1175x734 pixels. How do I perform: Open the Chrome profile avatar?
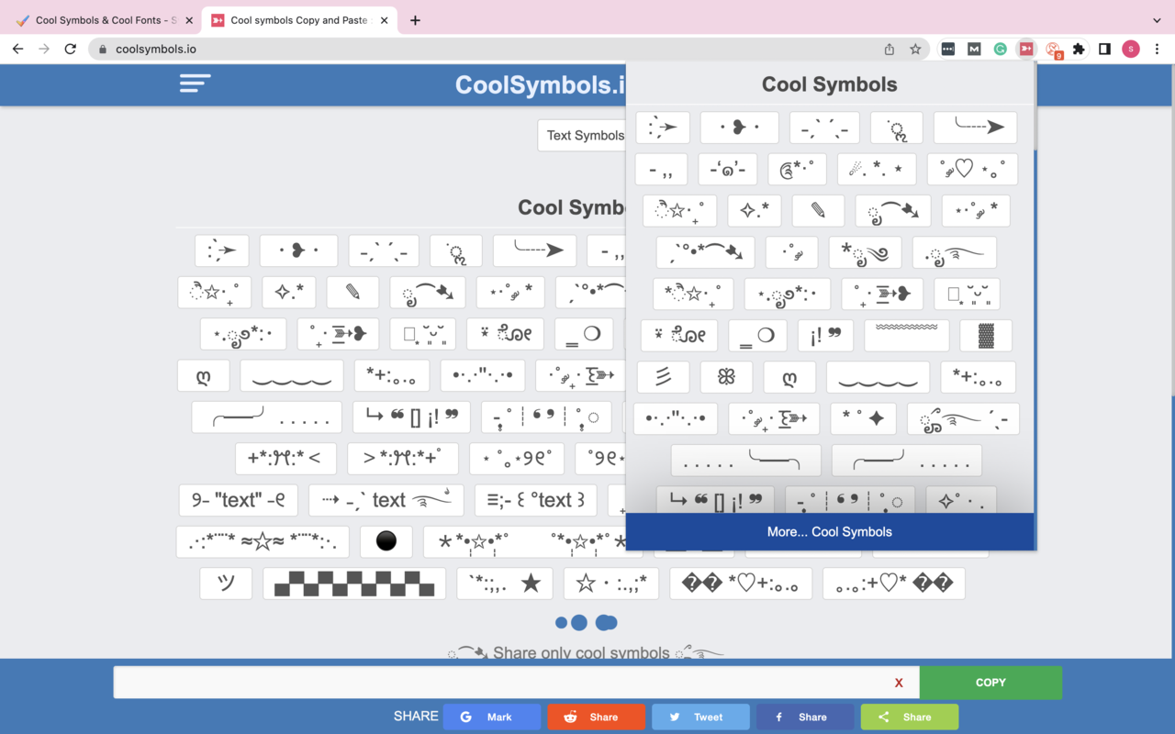pyautogui.click(x=1131, y=49)
